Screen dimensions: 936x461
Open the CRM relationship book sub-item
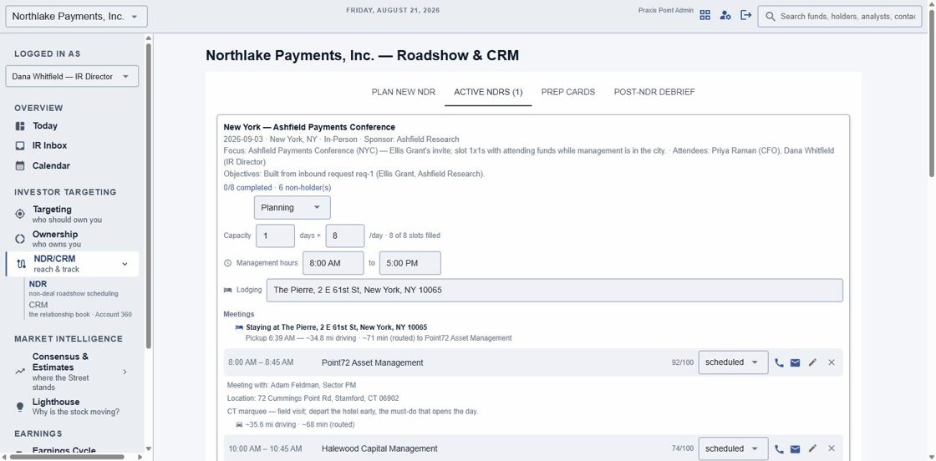point(80,310)
